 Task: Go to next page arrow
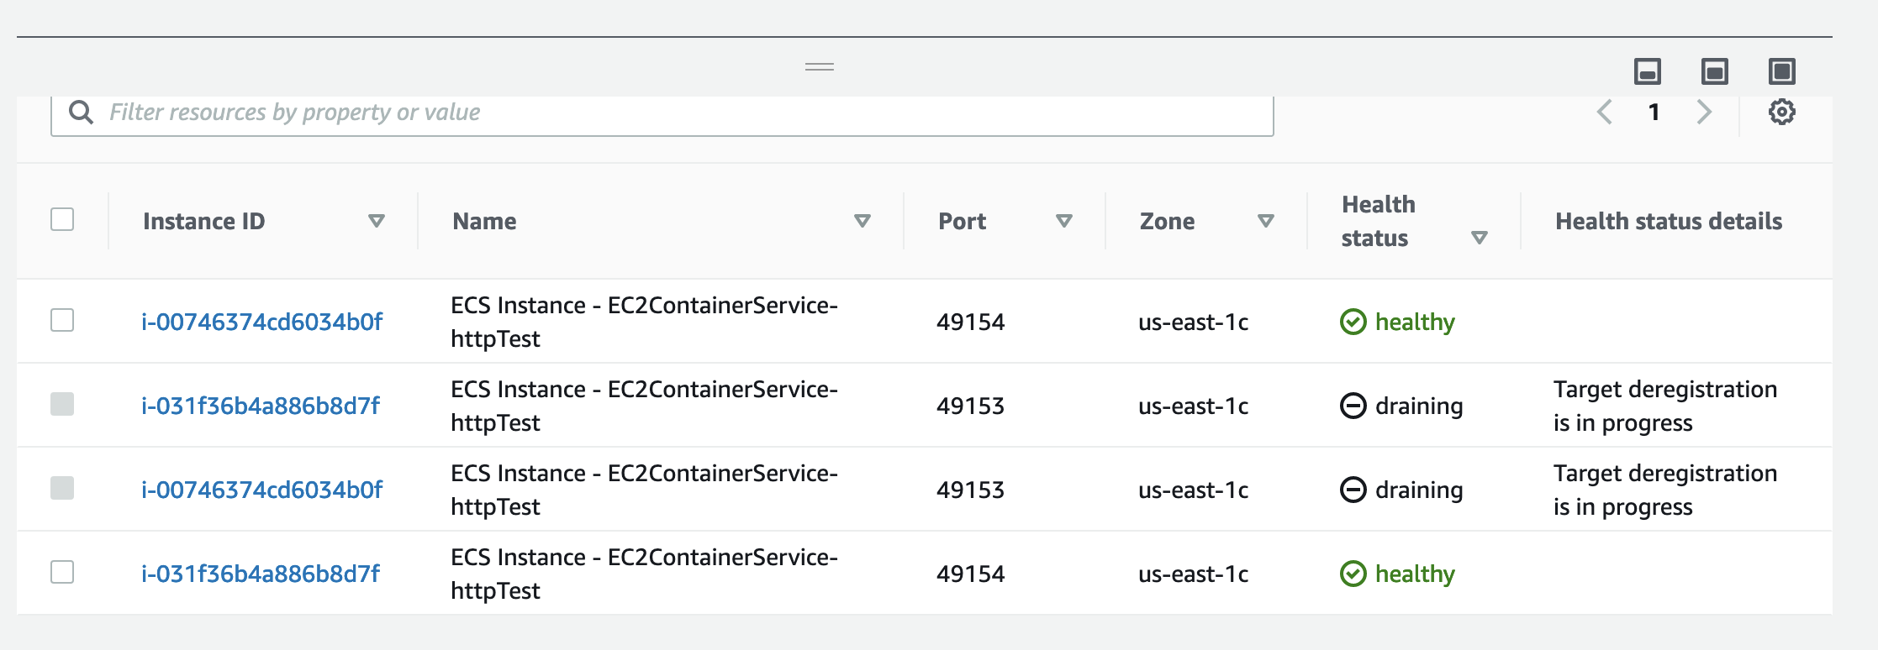click(x=1704, y=112)
